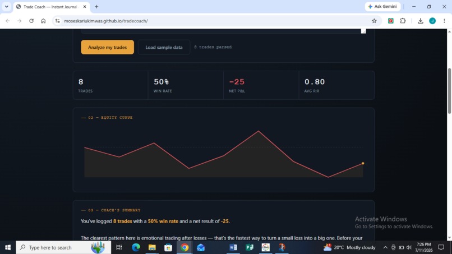Screen dimensions: 452x254
Task: Click '8 trades' highlighted in summary
Action: [122, 221]
